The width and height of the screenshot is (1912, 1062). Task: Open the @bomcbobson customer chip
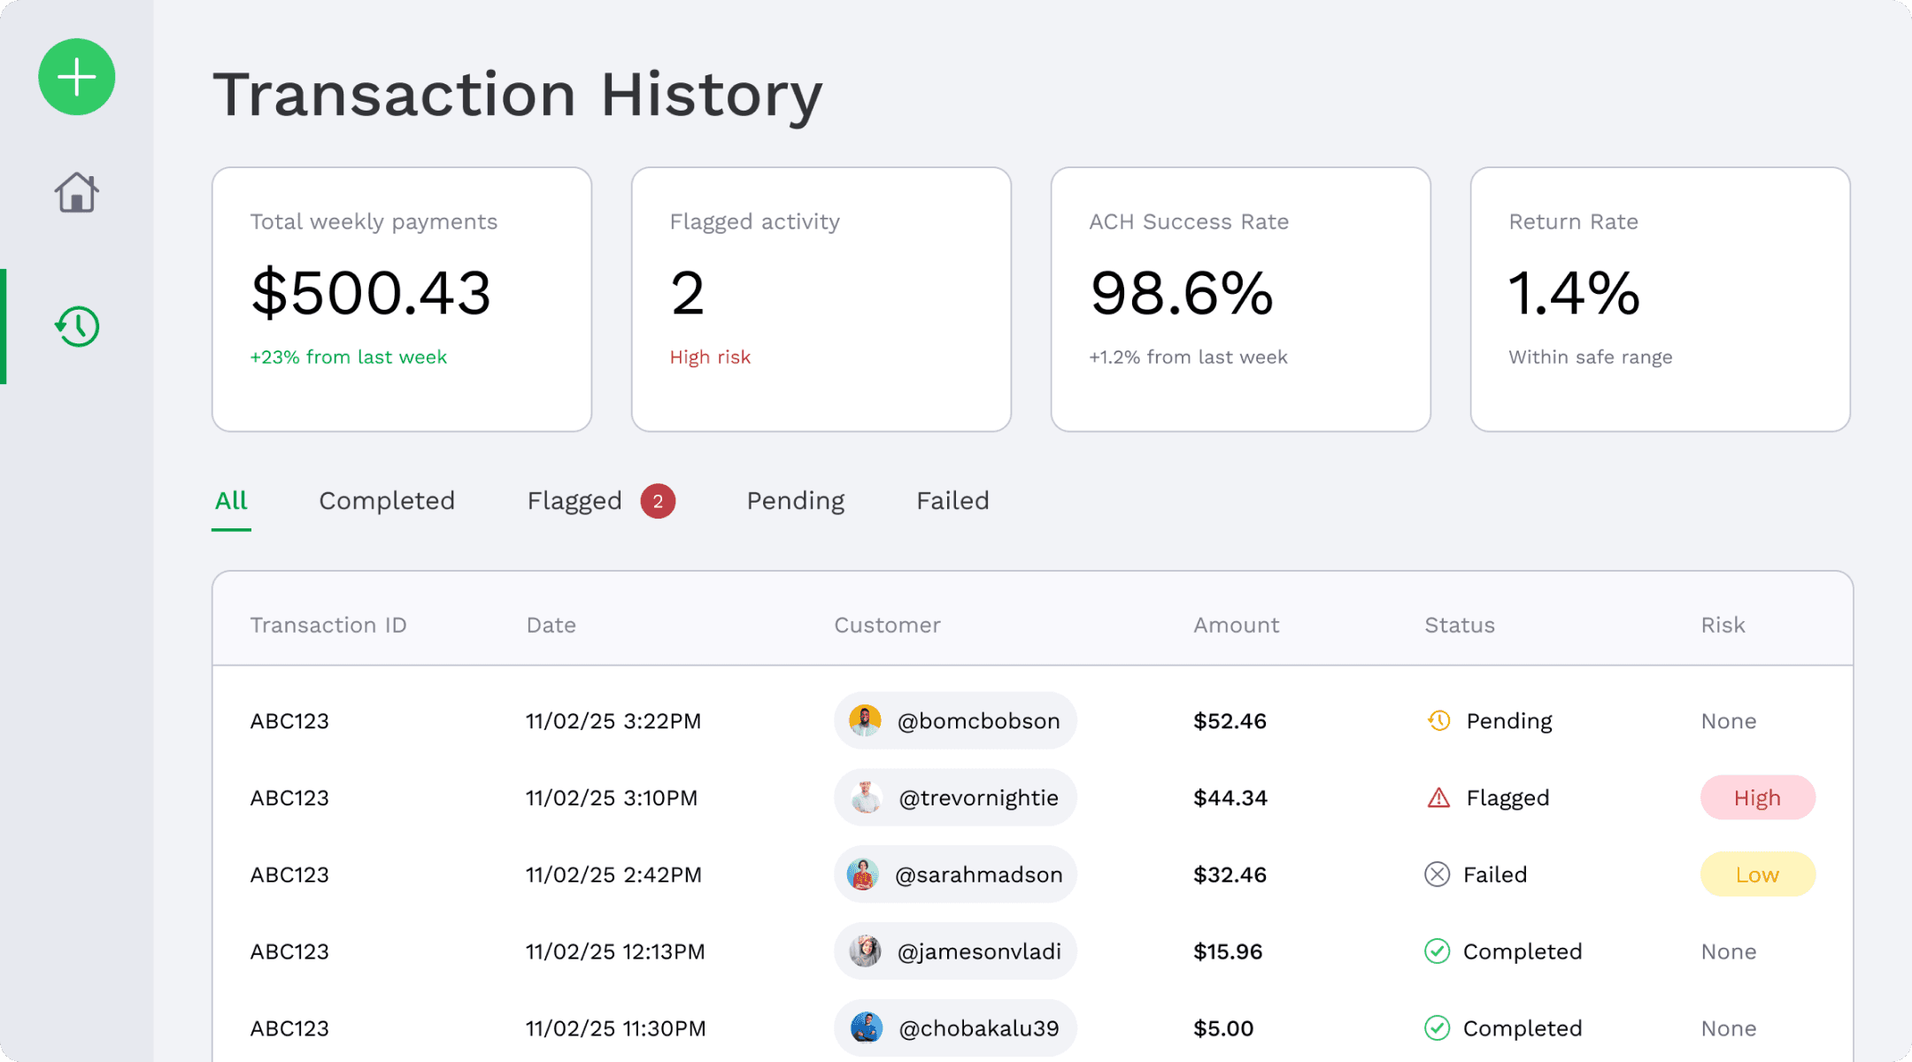(955, 720)
